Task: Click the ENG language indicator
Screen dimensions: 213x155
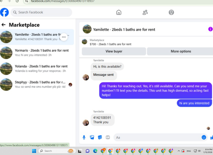Action: point(189,151)
